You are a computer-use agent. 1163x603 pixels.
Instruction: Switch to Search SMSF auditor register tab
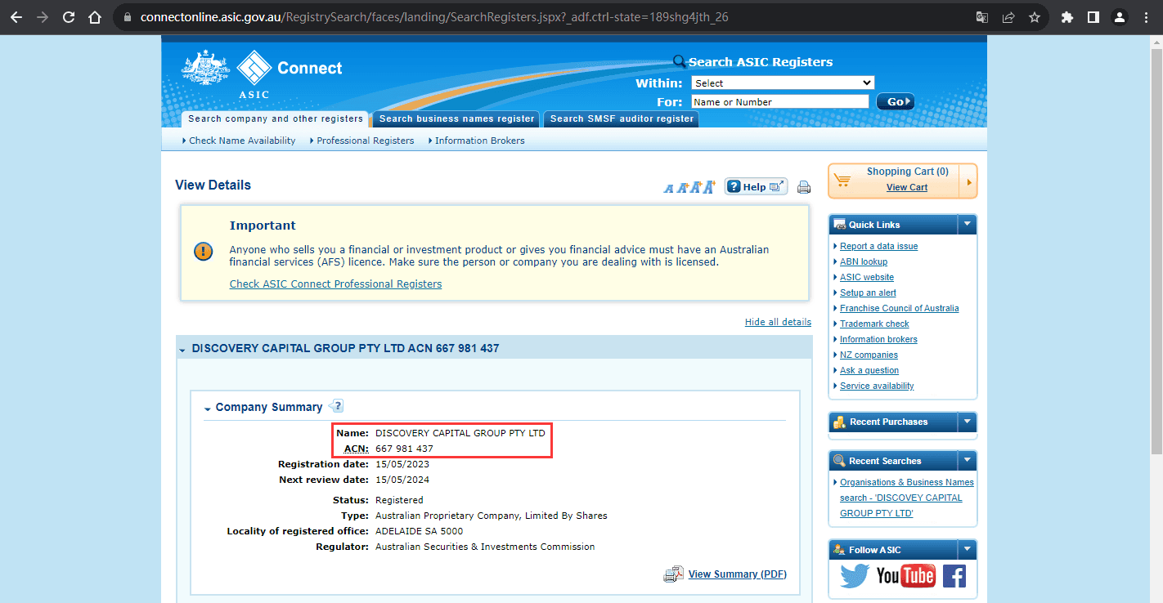point(622,119)
